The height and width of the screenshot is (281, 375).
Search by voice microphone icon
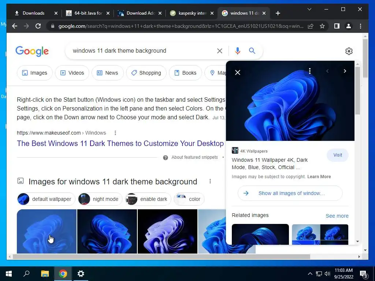pyautogui.click(x=237, y=50)
